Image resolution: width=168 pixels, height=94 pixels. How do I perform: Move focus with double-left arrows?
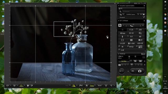point(125,65)
